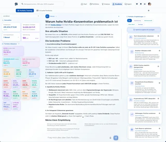Click the microphone icon in chat input
Image resolution: width=166 pixels, height=142 pixels.
[110, 138]
